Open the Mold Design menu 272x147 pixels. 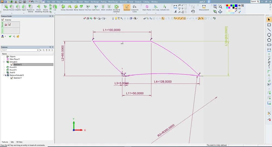pos(113,2)
